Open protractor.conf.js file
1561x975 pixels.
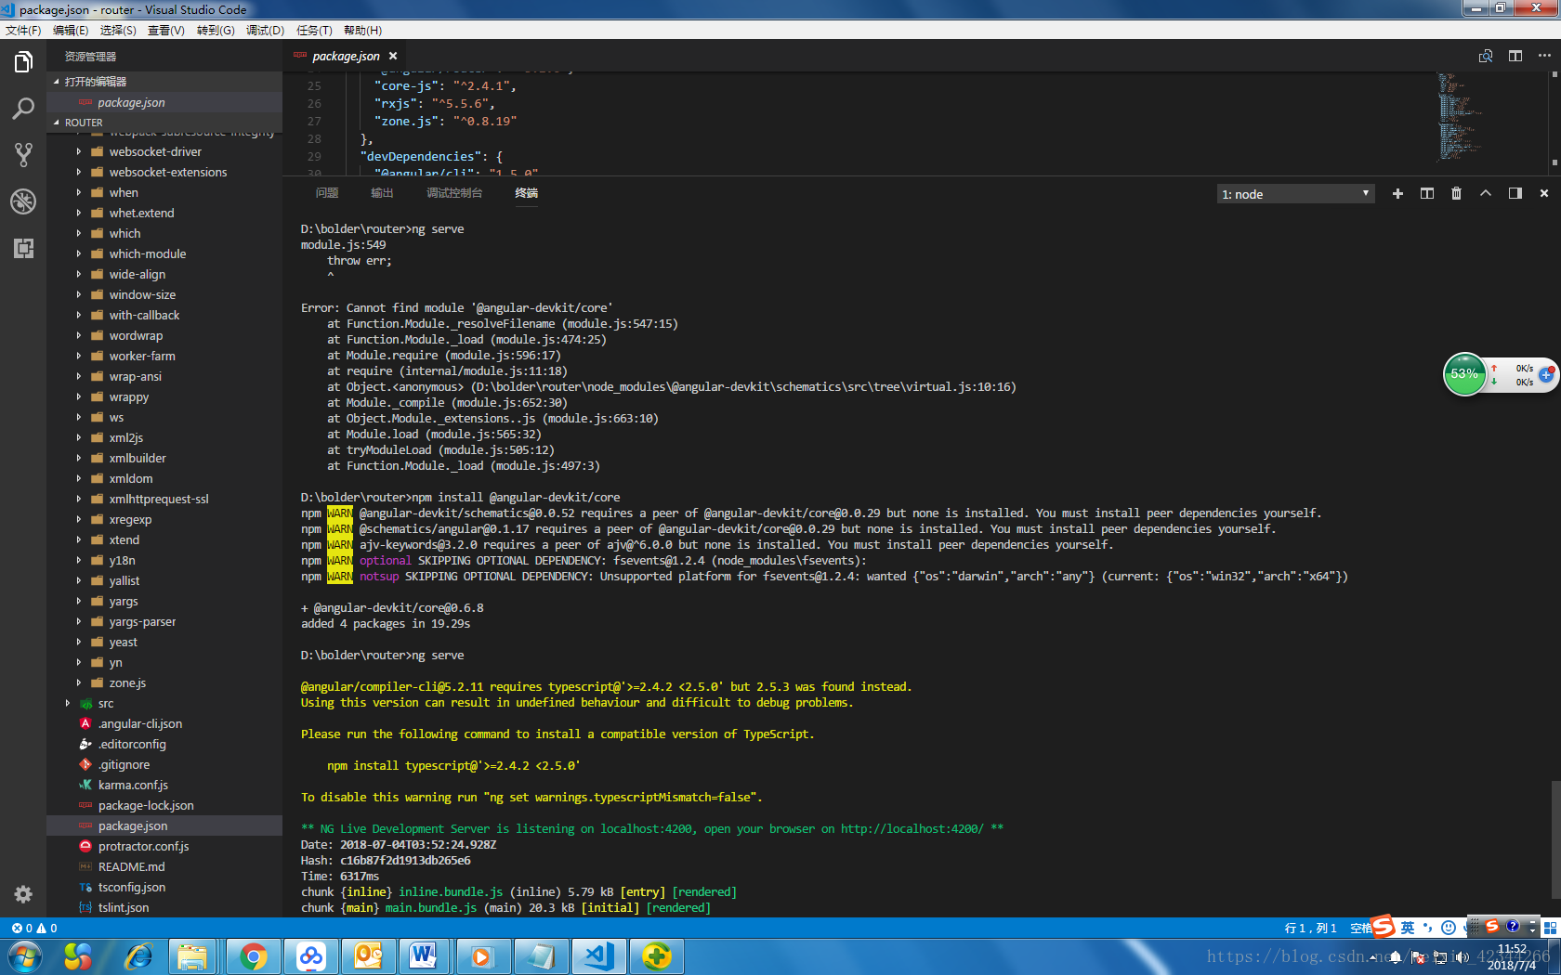164,846
